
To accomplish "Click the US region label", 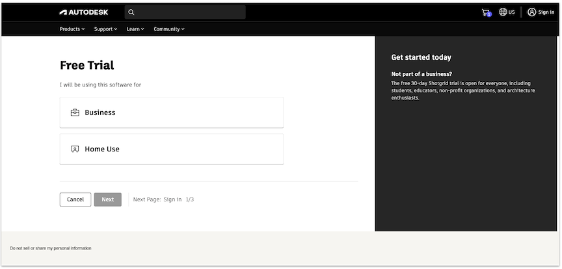I will 511,12.
